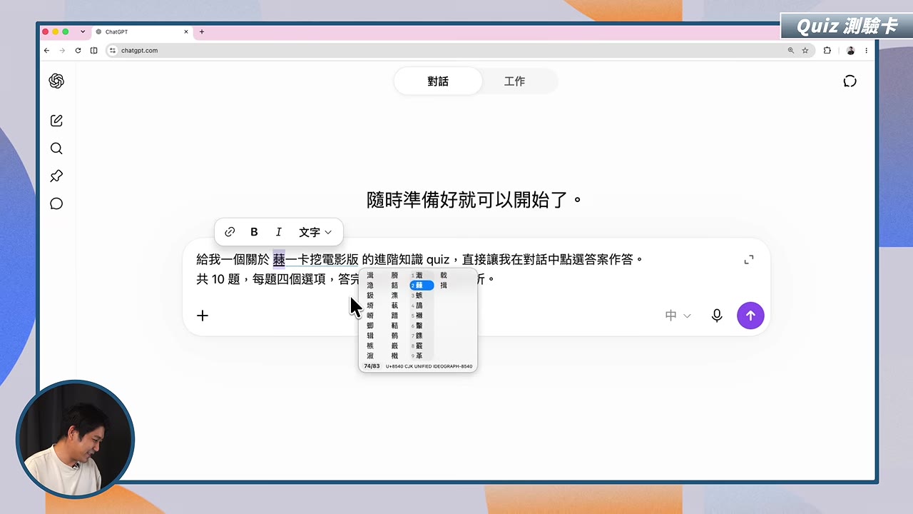
Task: Open chat search with the magnifier icon
Action: coord(56,148)
